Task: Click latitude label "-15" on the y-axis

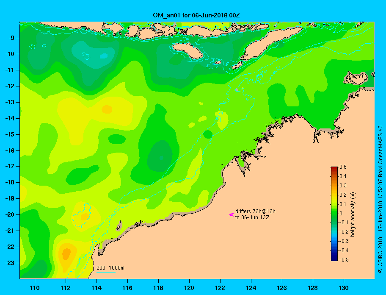Action: 10,134
